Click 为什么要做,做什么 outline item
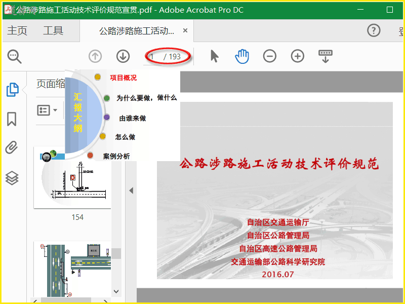405x304 pixels. 146,98
